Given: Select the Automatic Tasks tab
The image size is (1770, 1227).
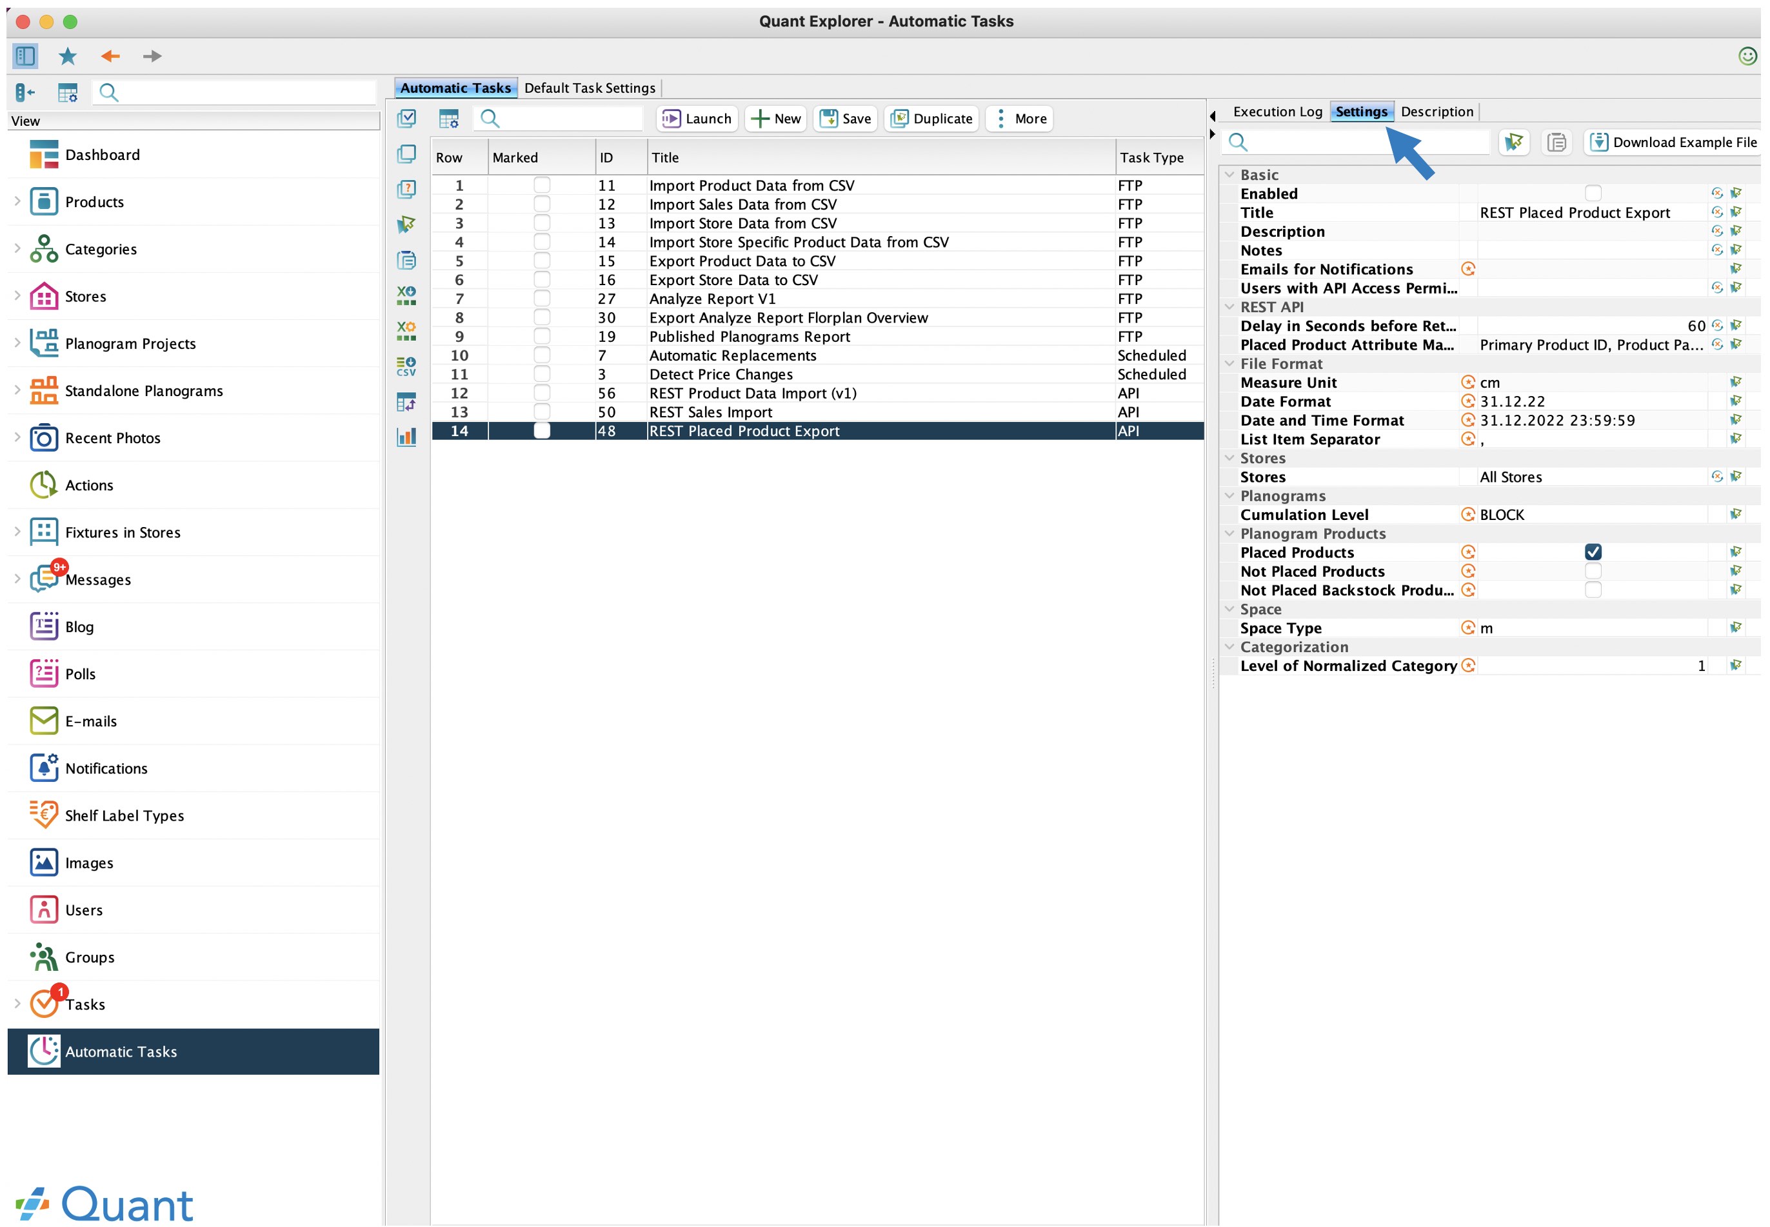Looking at the screenshot, I should (456, 88).
